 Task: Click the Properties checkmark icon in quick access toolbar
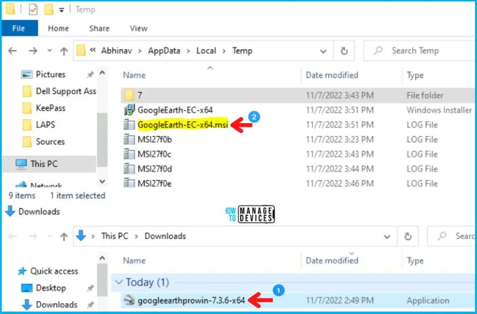point(33,10)
